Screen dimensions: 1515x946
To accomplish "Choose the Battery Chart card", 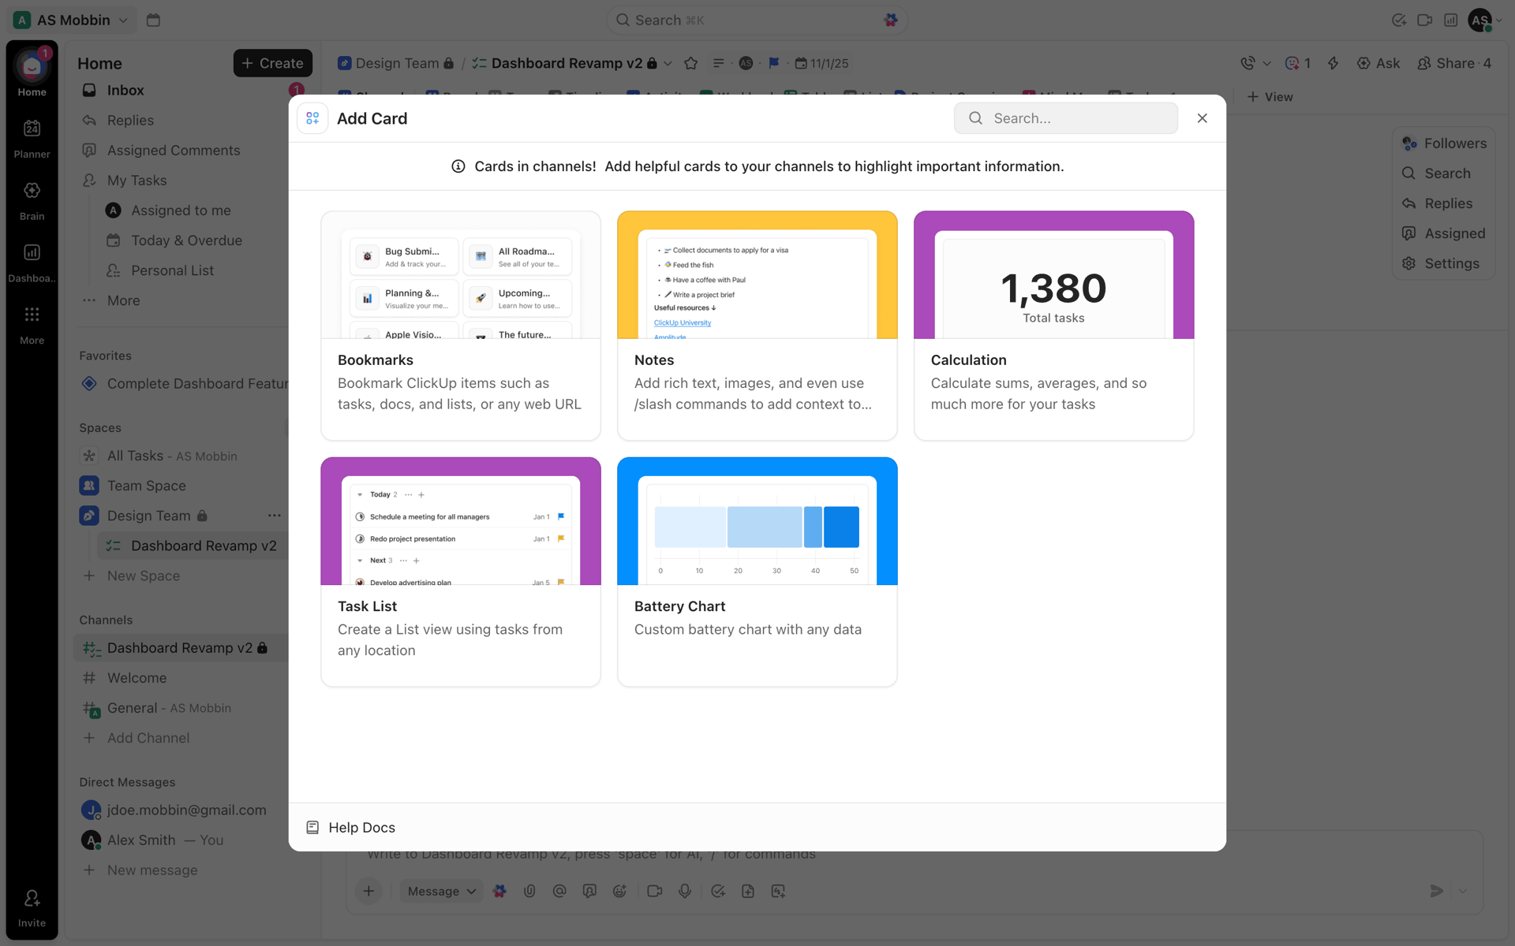I will (757, 572).
